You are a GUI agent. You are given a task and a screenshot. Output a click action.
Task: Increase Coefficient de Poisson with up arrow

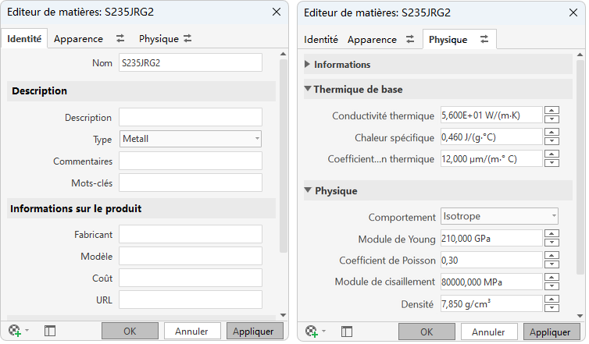coord(552,255)
